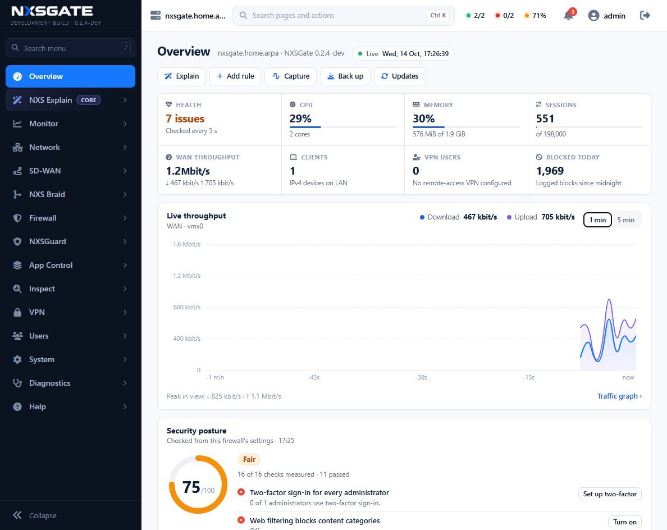Click the Blocked Today ban icon

539,157
